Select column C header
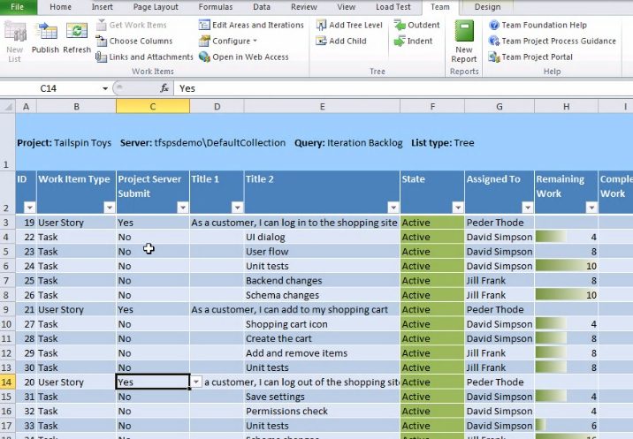This screenshot has height=439, width=633. (153, 107)
